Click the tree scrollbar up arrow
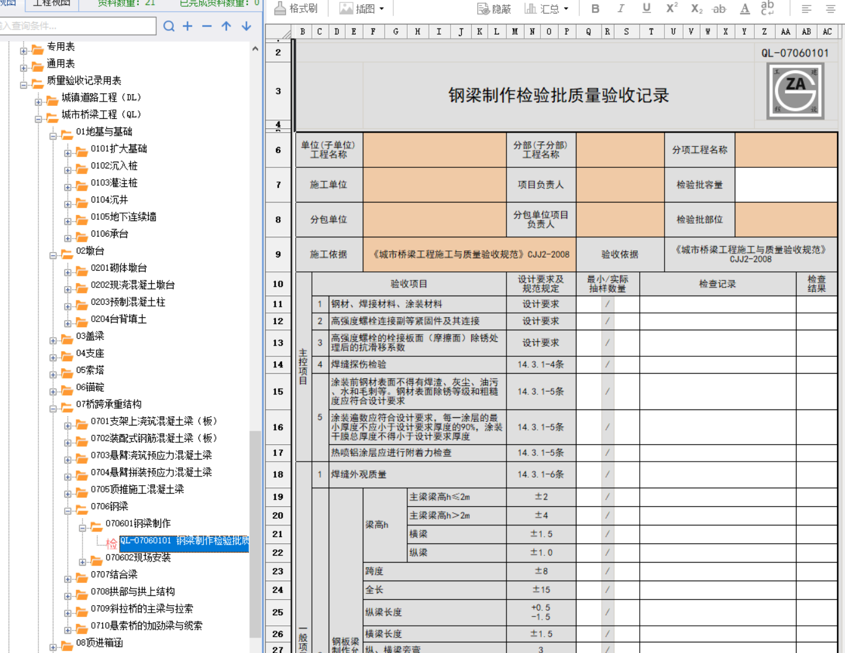Screen dimensions: 845x653 [255, 48]
